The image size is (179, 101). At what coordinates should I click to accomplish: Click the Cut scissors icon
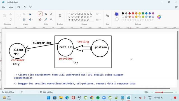11,14
